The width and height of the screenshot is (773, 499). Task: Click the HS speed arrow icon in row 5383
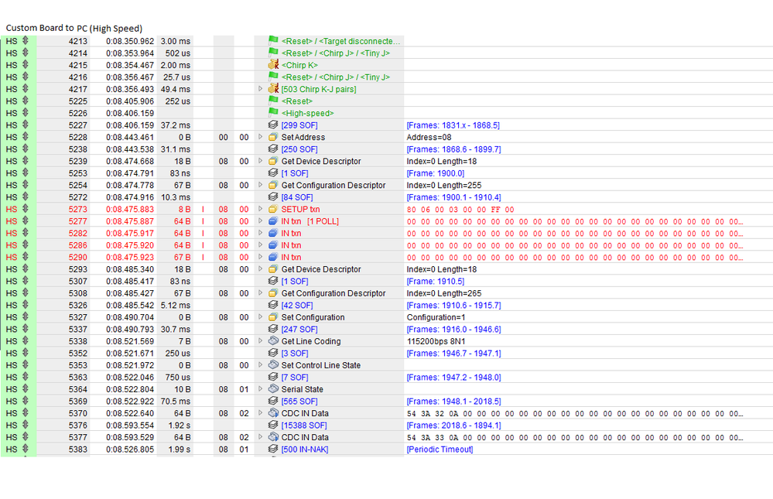click(x=26, y=449)
